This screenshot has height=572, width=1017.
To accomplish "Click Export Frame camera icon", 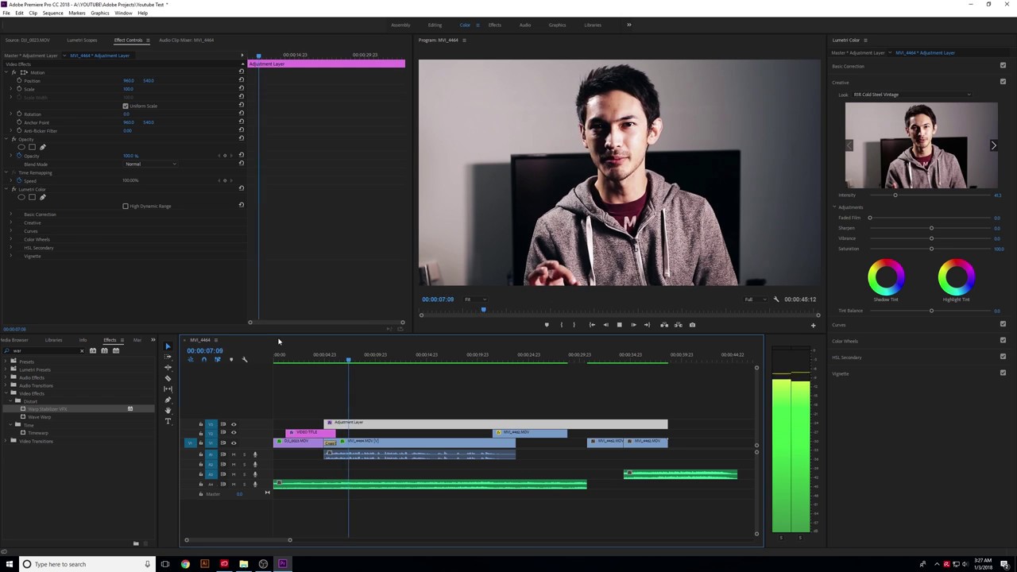I will [x=692, y=325].
